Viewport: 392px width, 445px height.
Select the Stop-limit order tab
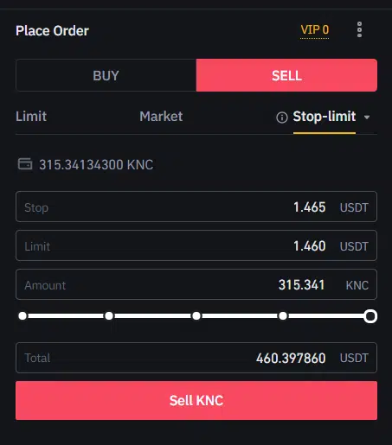click(325, 117)
